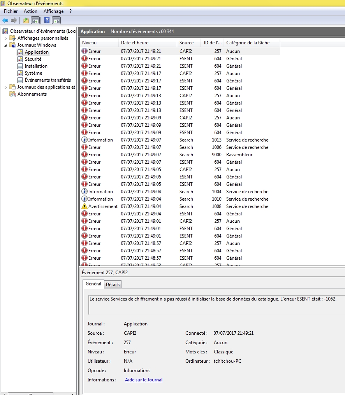Click the event description text box
Screen dimensions: 345x395
[217, 304]
